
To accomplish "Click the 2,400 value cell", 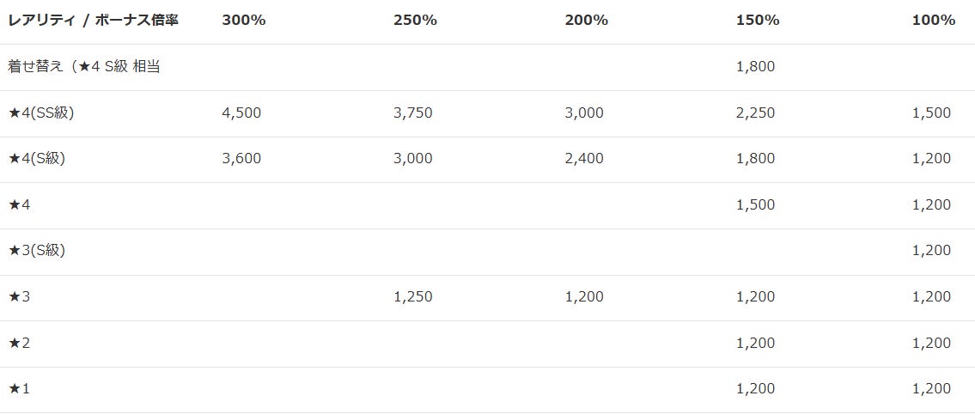I will pos(584,159).
